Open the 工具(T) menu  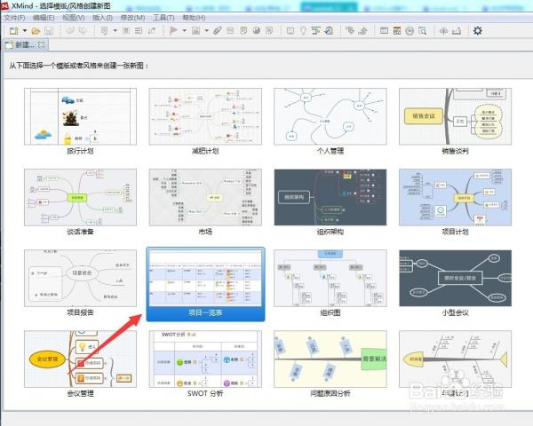click(x=163, y=18)
